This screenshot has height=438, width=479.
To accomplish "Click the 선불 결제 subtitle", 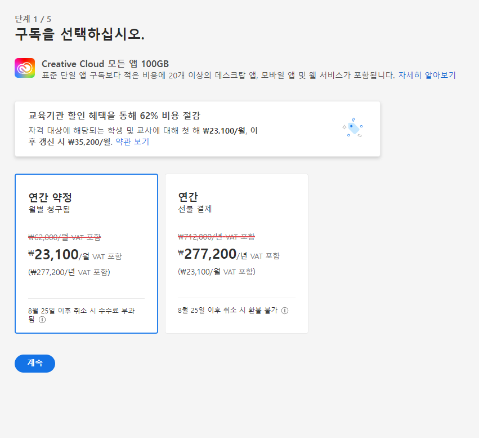I will (x=195, y=209).
